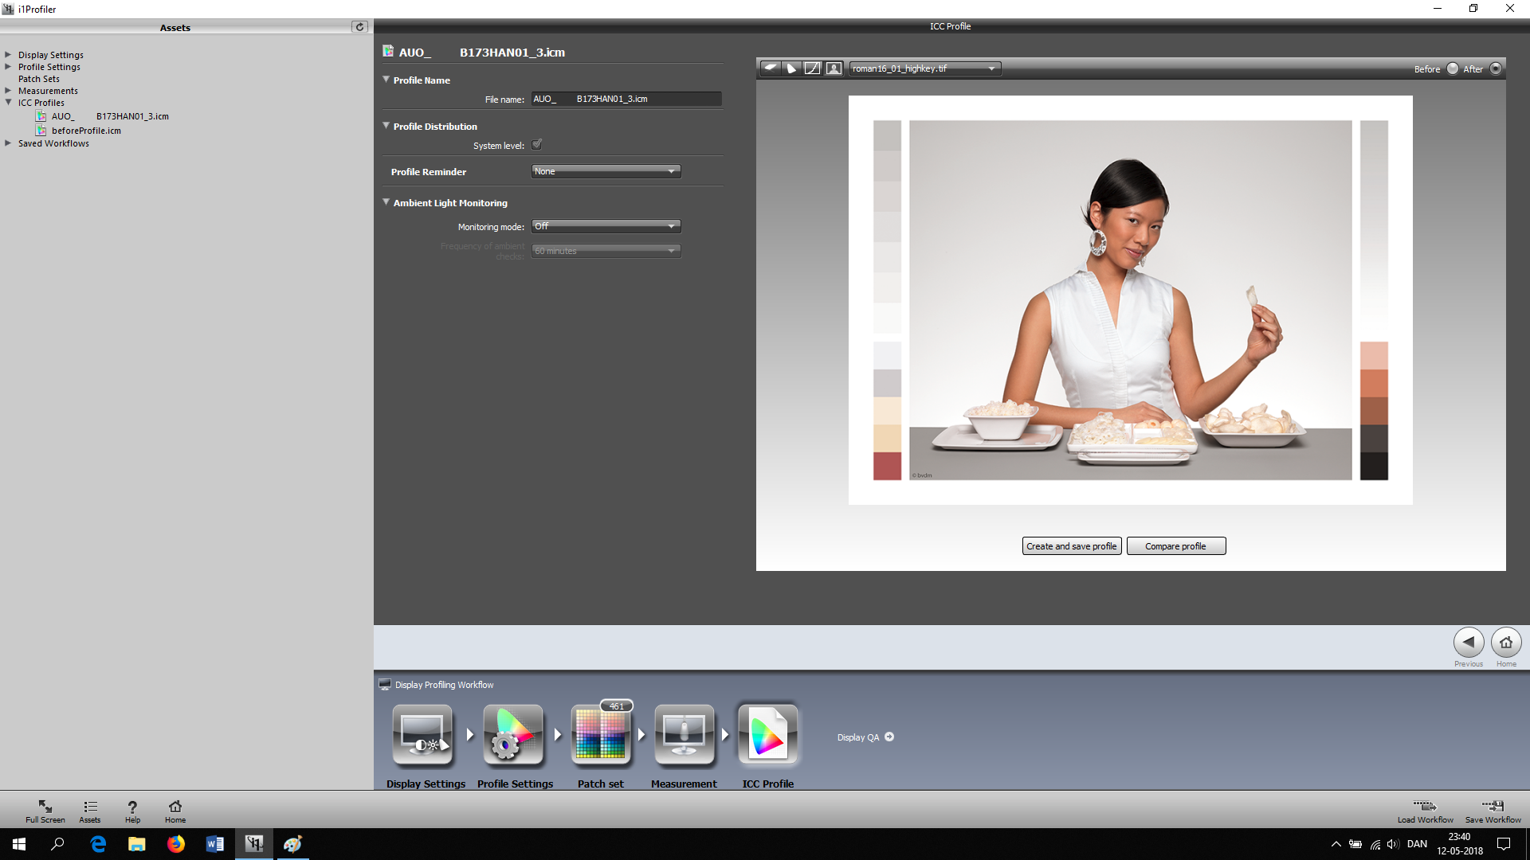Select the portrait preview icon above the image
The height and width of the screenshot is (860, 1530).
coord(833,68)
